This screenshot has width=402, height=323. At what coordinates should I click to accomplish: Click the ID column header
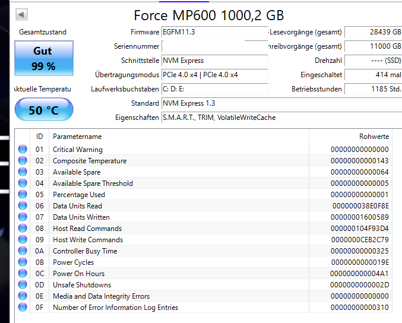[39, 137]
